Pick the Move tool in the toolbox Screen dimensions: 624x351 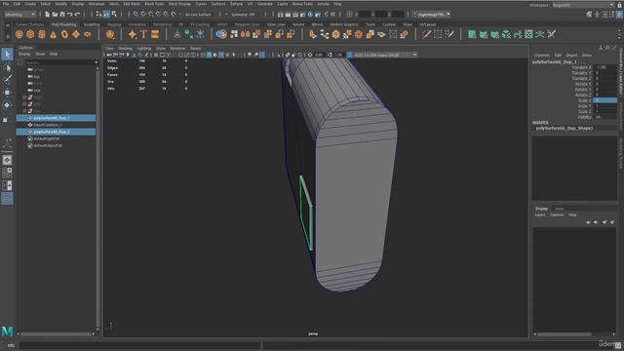coord(7,93)
